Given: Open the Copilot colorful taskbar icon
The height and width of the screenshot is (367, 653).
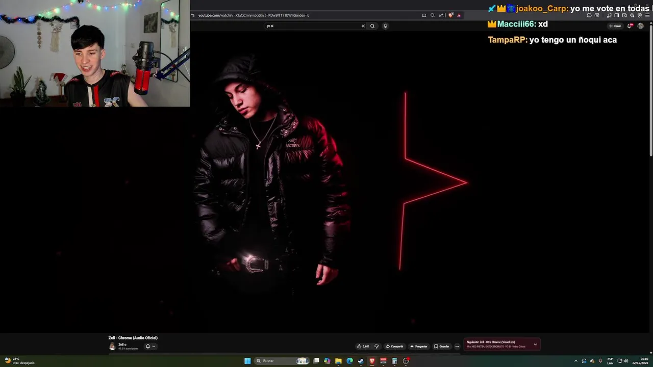Looking at the screenshot, I should pos(327,361).
